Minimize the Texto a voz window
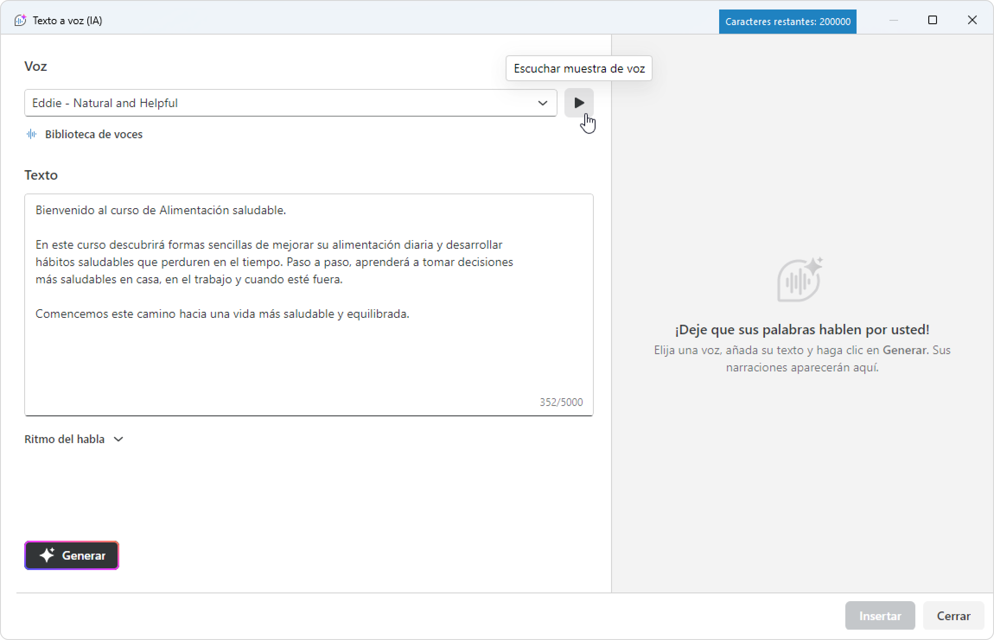The image size is (994, 640). 894,20
